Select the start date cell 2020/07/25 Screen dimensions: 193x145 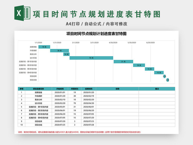pyautogui.click(x=60, y=125)
